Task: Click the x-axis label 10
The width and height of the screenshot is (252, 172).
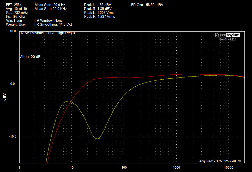Action: pyautogui.click(x=72, y=168)
